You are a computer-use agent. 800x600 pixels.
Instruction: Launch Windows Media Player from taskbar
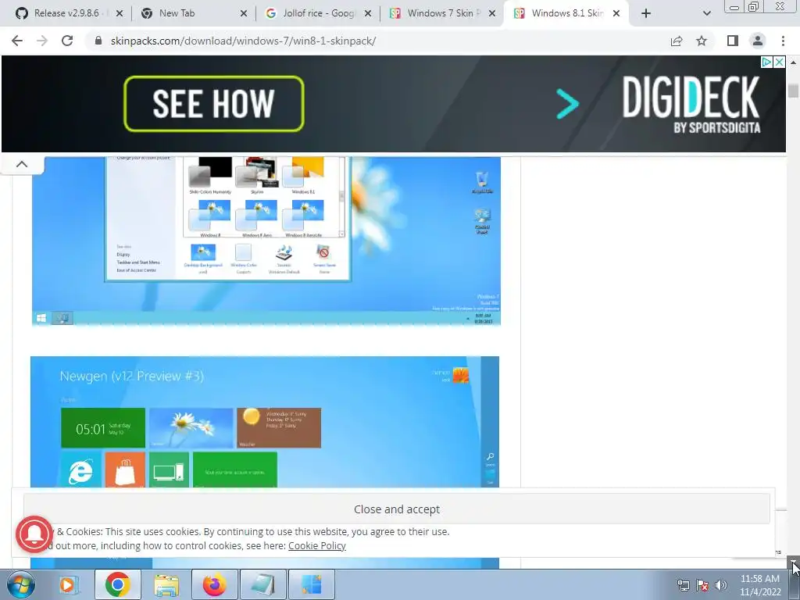click(x=68, y=584)
